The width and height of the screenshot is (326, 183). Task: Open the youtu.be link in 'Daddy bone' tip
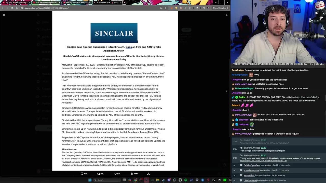[x=264, y=161]
